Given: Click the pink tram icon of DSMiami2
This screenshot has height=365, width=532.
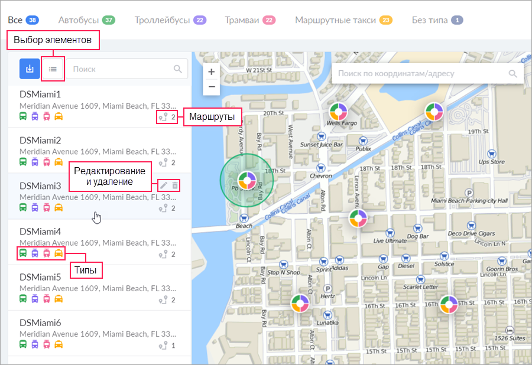Looking at the screenshot, I should 47,162.
